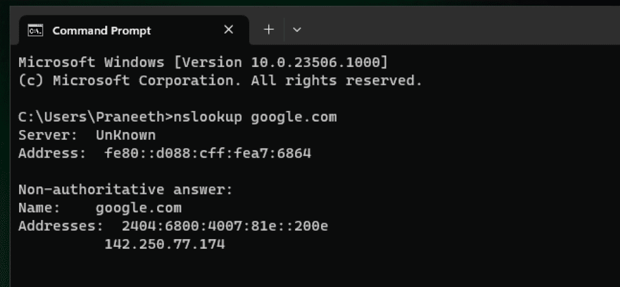Click the "UnKnown" server value
The width and height of the screenshot is (620, 287).
tap(126, 135)
